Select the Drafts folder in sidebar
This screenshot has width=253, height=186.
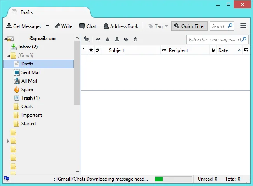(39, 64)
